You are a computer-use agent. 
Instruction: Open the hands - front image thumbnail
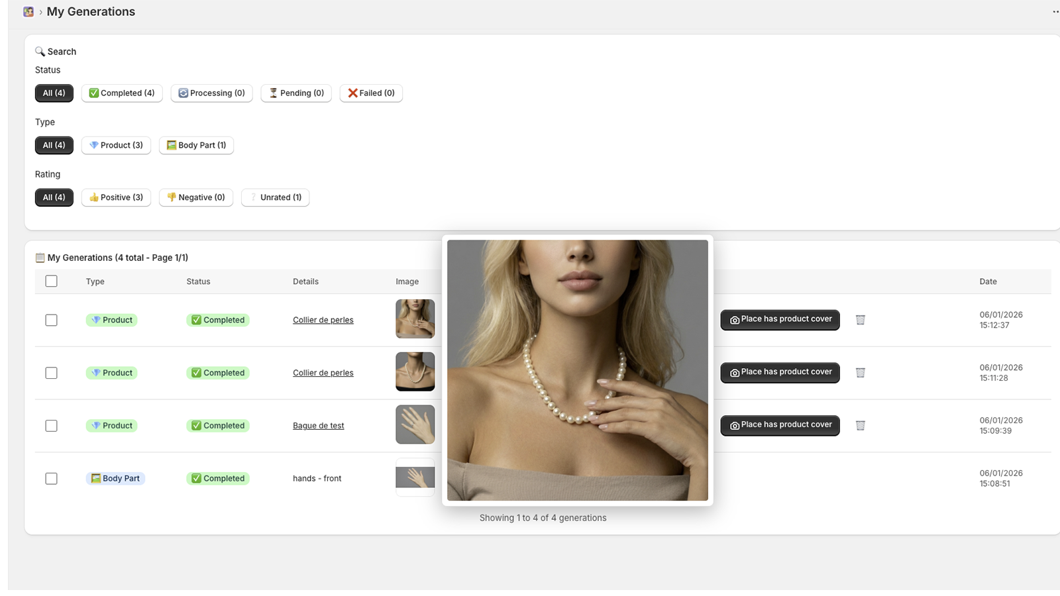click(x=415, y=477)
